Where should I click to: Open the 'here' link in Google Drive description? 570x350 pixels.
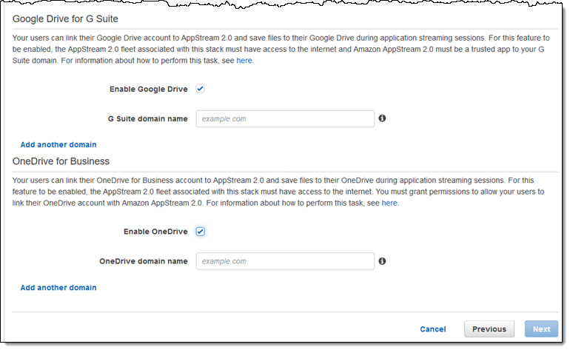click(244, 61)
